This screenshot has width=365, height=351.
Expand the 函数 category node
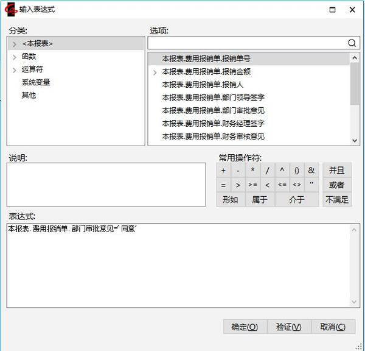coord(15,57)
